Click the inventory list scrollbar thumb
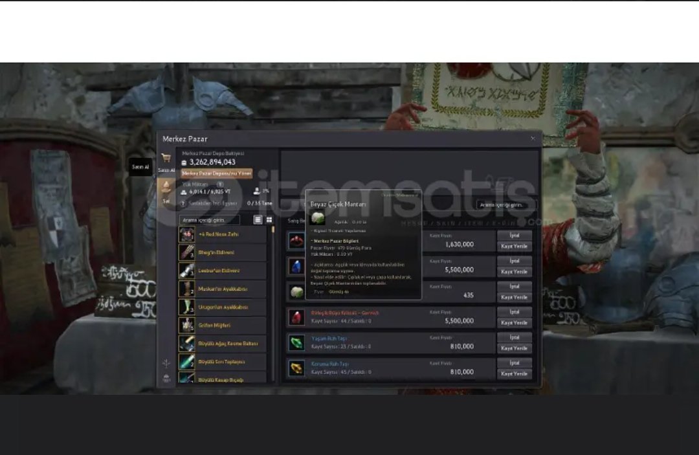This screenshot has height=455, width=699. pyautogui.click(x=272, y=230)
